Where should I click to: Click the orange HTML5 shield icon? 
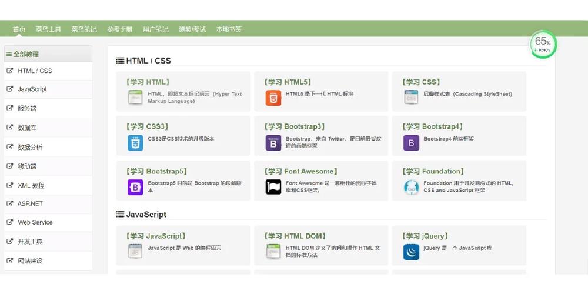273,98
